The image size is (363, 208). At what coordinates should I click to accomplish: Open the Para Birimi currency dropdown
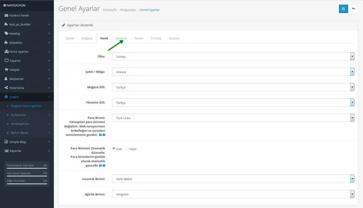(x=233, y=118)
